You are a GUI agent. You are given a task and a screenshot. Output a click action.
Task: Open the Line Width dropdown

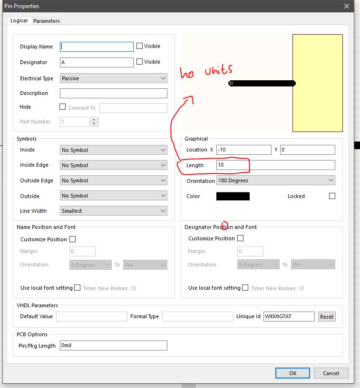(x=114, y=211)
